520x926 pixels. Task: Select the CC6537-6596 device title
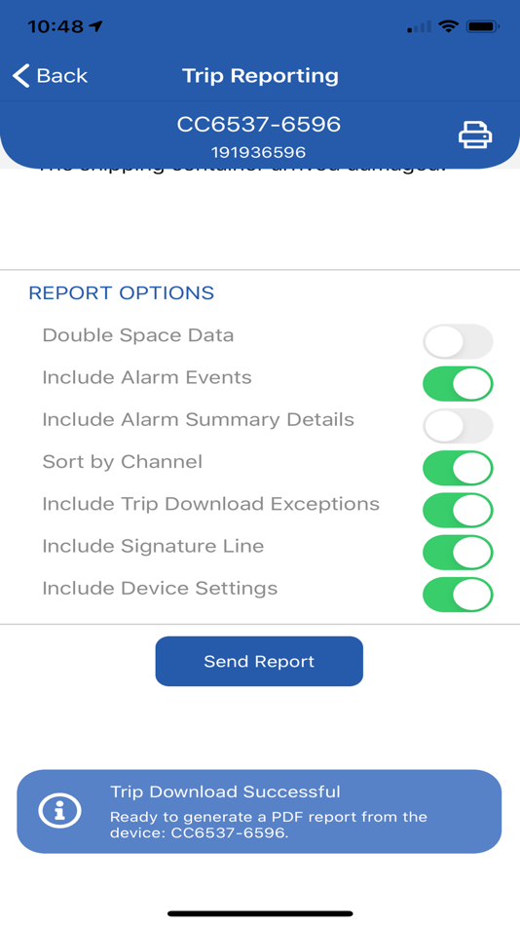(259, 125)
